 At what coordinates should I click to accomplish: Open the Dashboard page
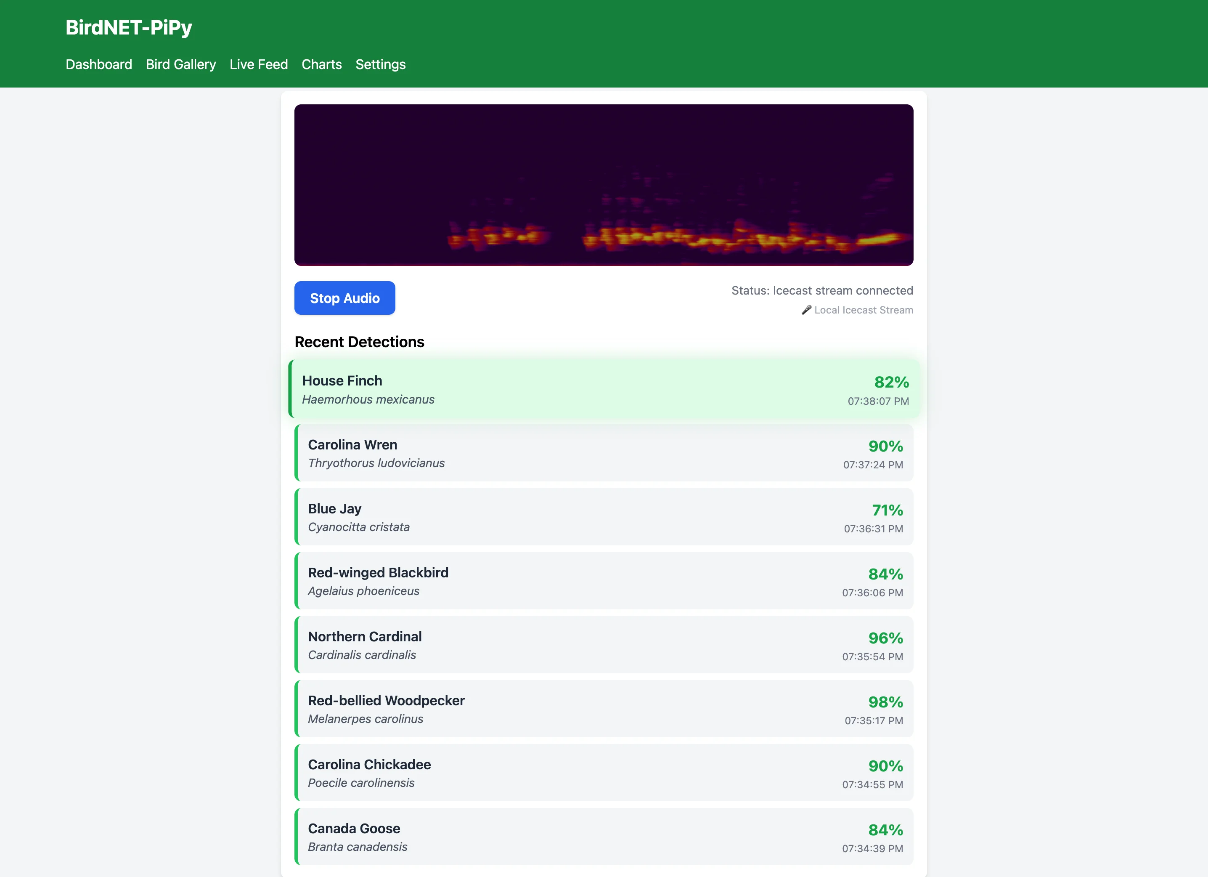[x=98, y=64]
